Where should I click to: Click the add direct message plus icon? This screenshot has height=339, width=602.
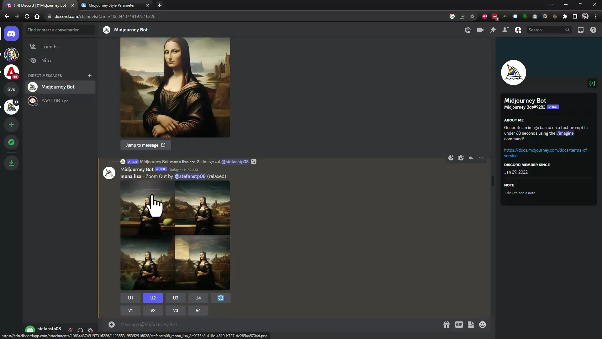pyautogui.click(x=90, y=75)
